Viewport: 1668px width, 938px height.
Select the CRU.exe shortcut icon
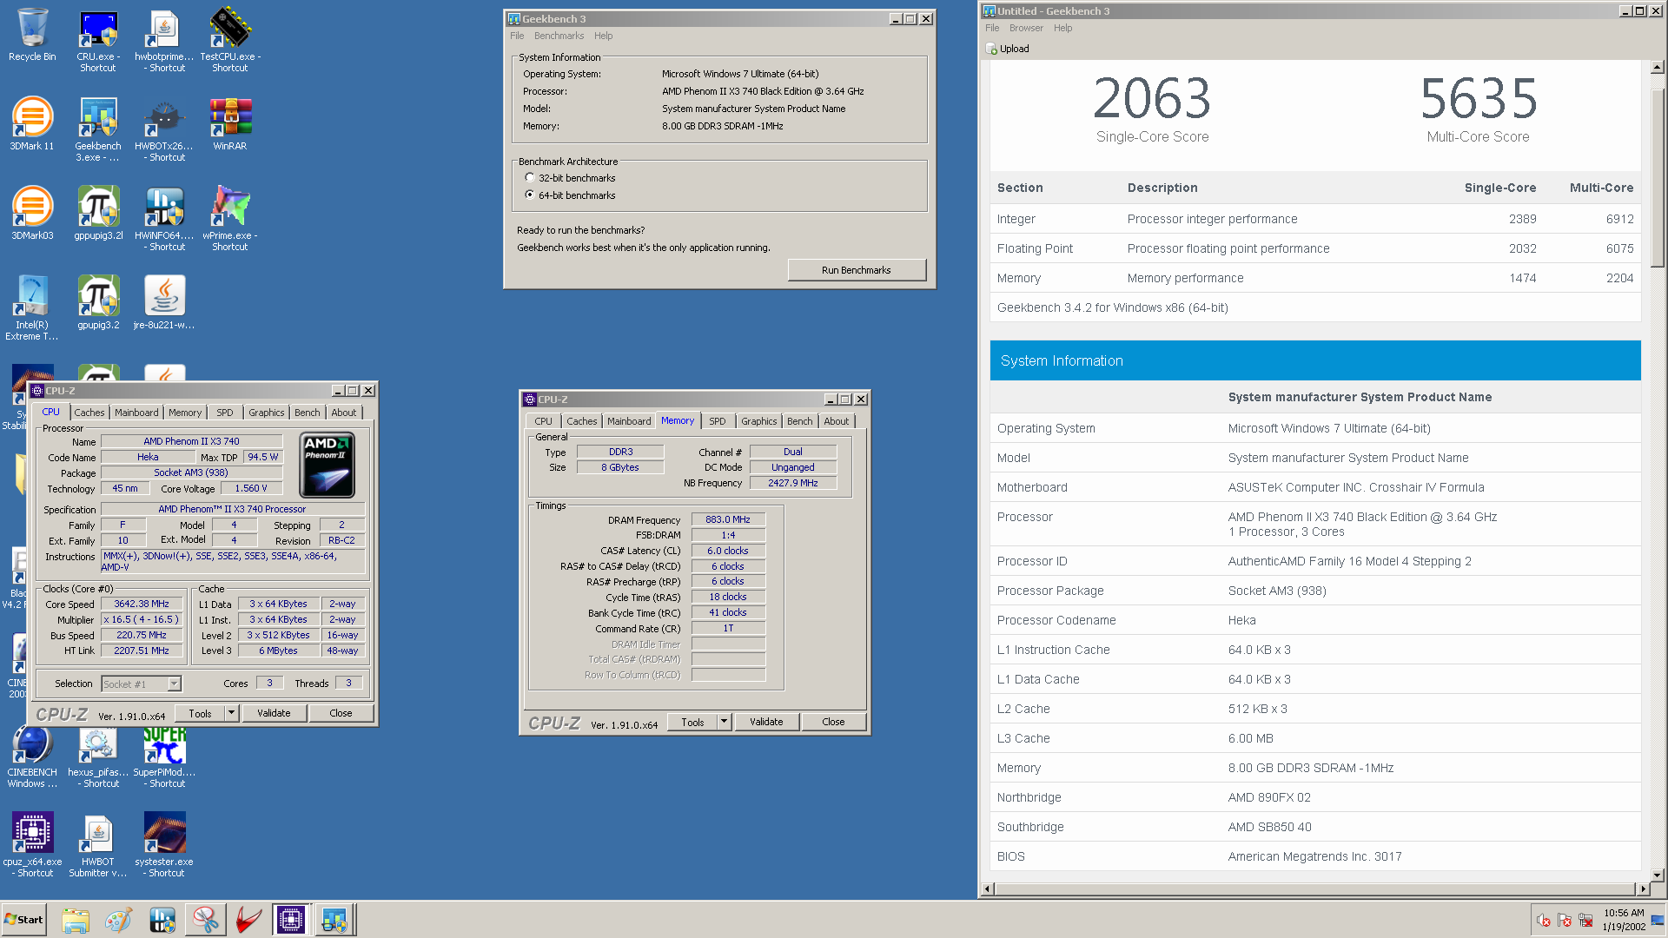[98, 41]
